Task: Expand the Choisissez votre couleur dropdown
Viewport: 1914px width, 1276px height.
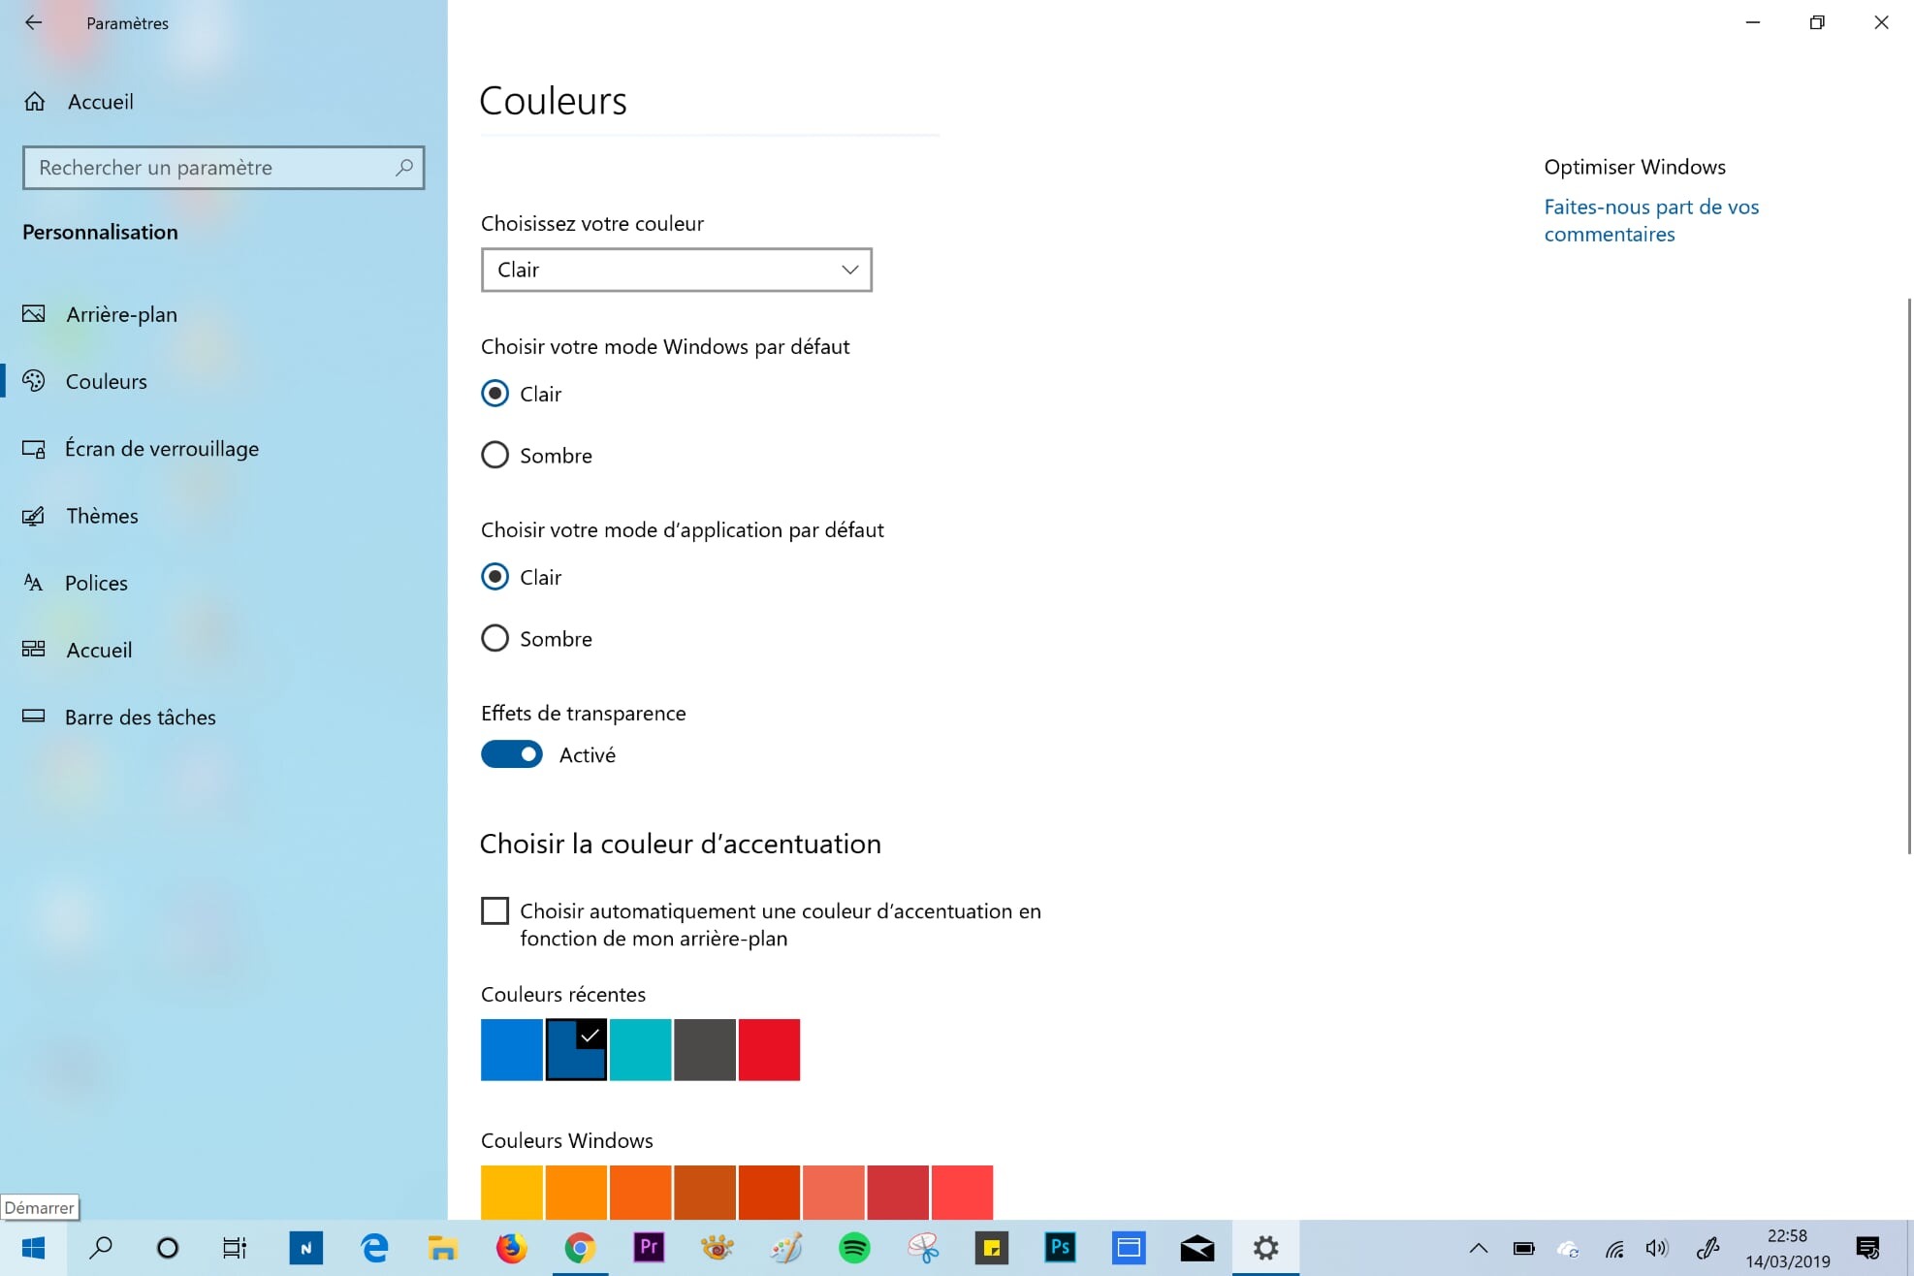Action: click(x=676, y=270)
